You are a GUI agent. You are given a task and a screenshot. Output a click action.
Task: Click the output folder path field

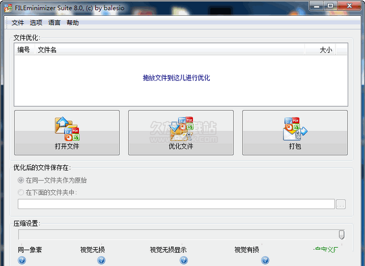tap(176, 204)
